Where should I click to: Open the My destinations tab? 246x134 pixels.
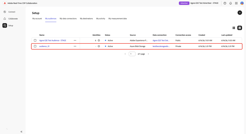pos(86,18)
